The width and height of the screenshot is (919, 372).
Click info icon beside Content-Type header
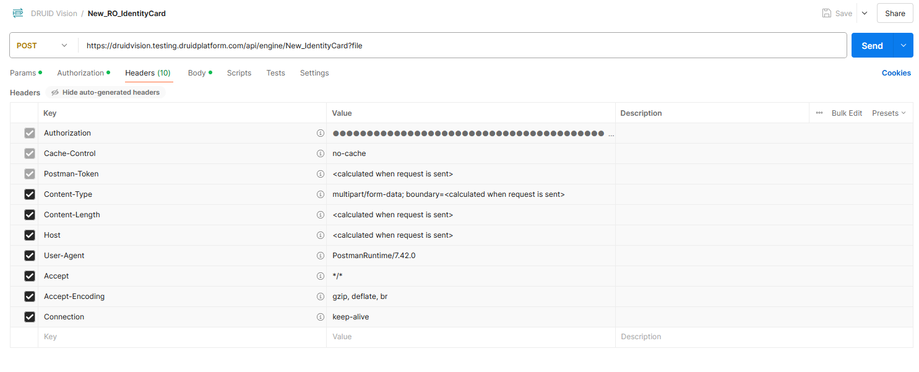click(x=321, y=194)
